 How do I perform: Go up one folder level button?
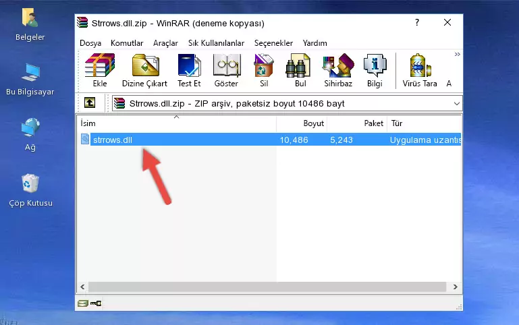(x=90, y=102)
